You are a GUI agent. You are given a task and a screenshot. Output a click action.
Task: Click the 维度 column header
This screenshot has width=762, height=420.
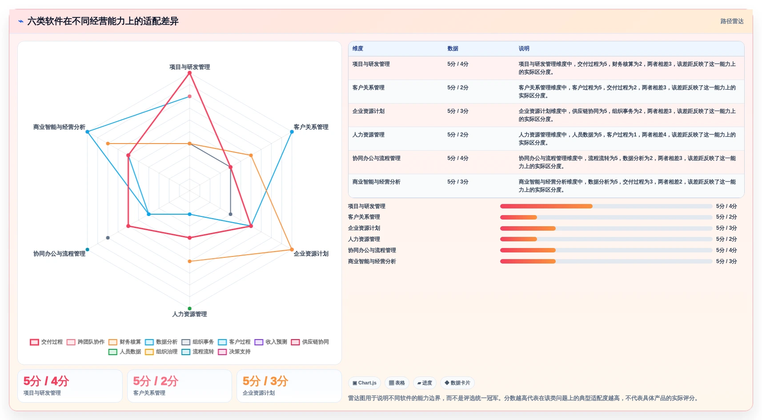click(x=358, y=48)
